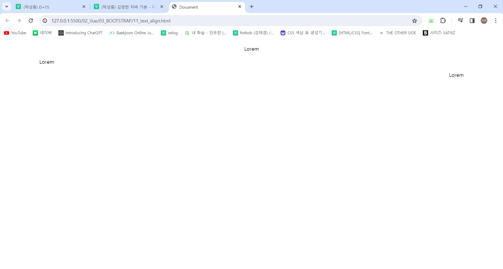The height and width of the screenshot is (269, 503).
Task: Close the D+15 tab
Action: [x=84, y=7]
